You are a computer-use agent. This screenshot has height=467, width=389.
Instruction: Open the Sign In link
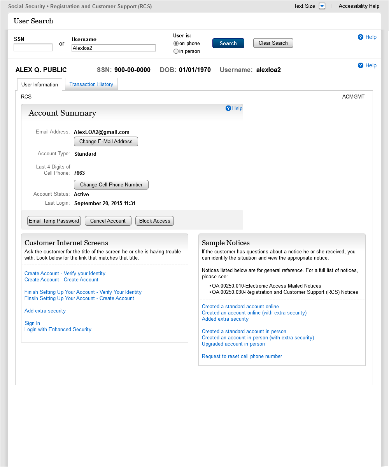pyautogui.click(x=32, y=323)
